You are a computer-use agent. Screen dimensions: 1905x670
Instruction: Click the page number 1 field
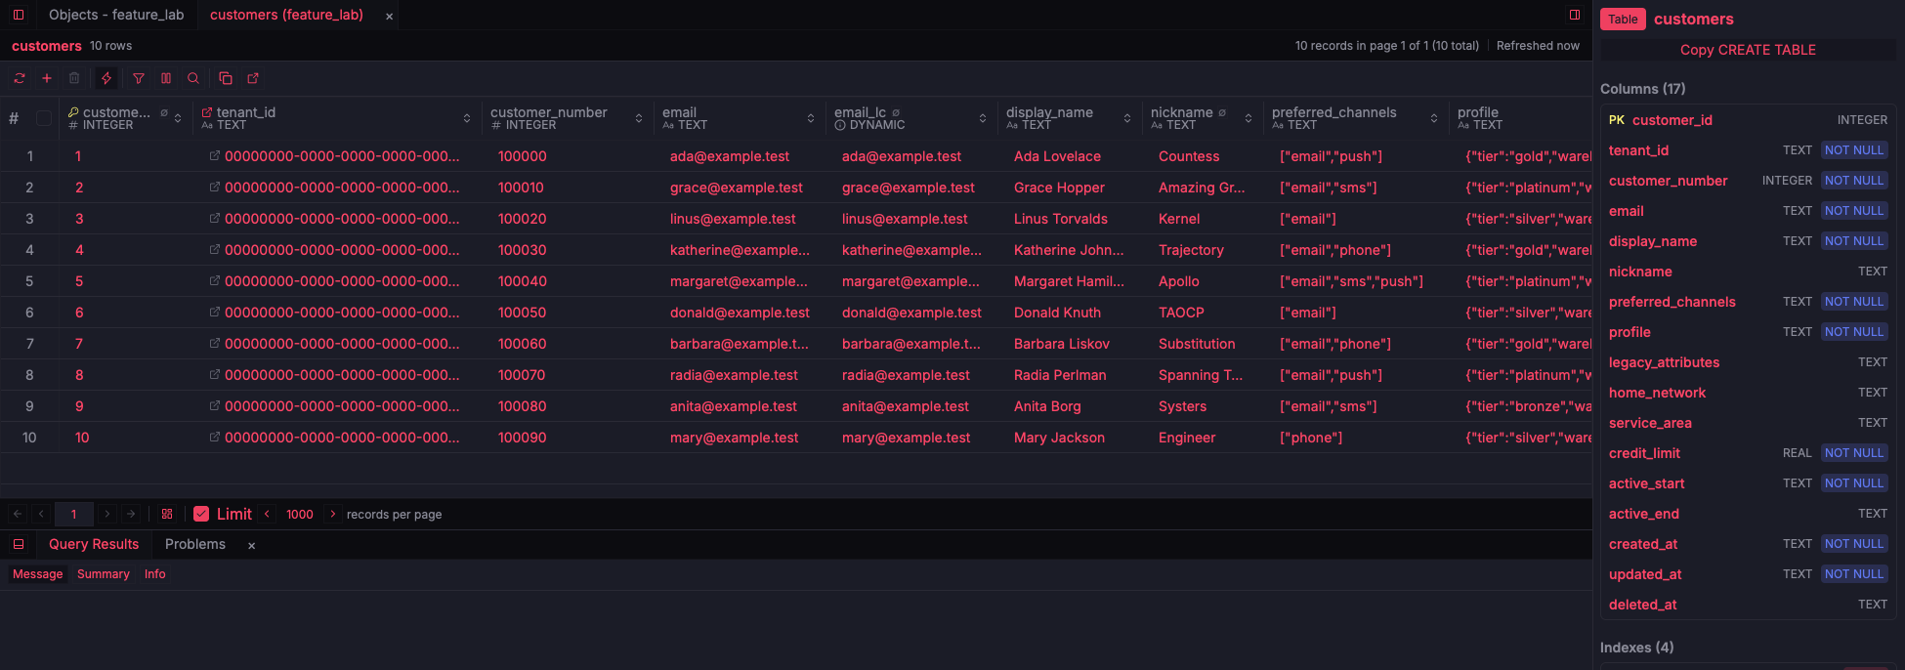click(x=74, y=514)
